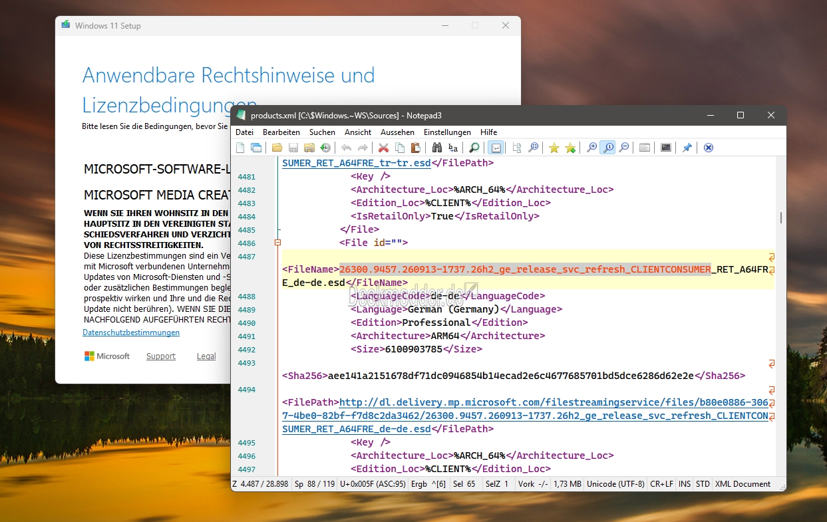Open the Bearbeiten menu
The width and height of the screenshot is (827, 522).
click(x=281, y=132)
